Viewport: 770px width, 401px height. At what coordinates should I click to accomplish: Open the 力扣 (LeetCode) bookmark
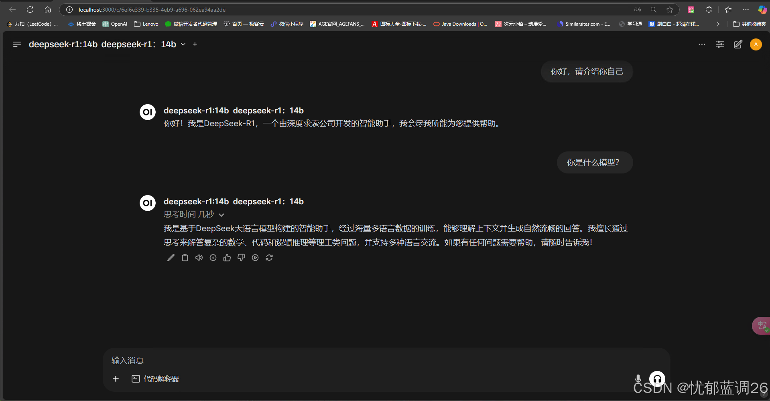click(x=33, y=24)
